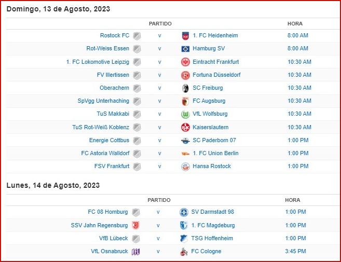Open the Rot-Weiss Essen team link
This screenshot has width=341, height=262.
pos(107,48)
